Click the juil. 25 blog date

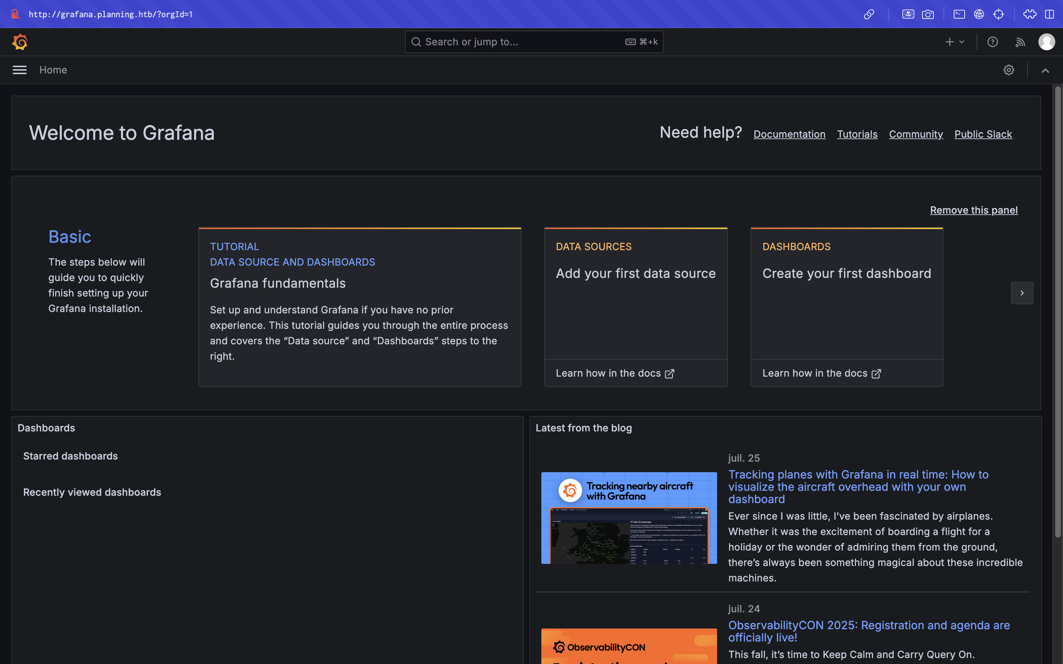pos(744,458)
